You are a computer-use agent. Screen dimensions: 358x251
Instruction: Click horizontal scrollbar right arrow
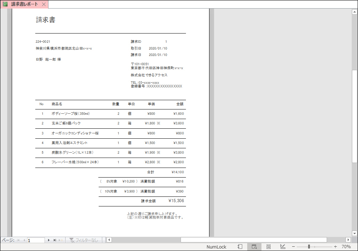click(348, 240)
